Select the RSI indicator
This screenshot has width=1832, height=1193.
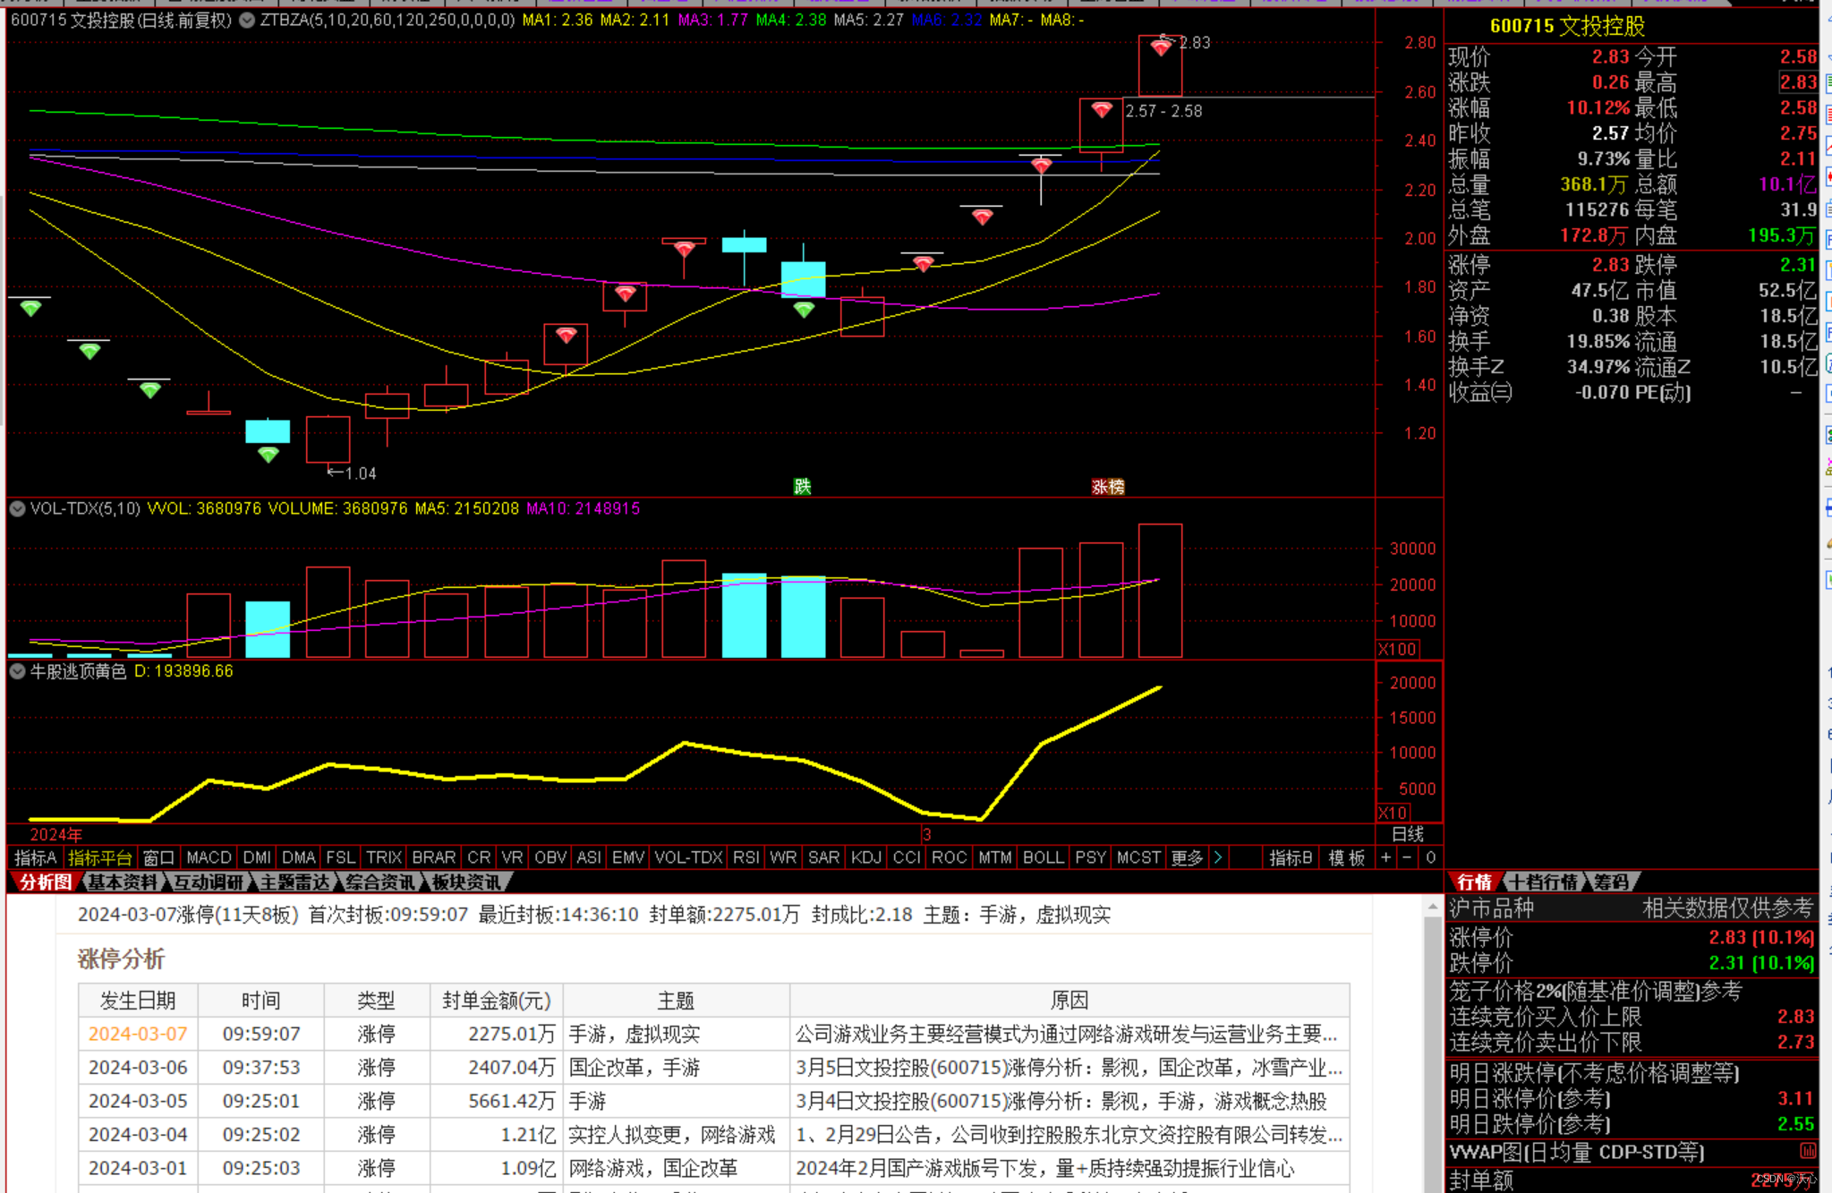click(x=746, y=857)
